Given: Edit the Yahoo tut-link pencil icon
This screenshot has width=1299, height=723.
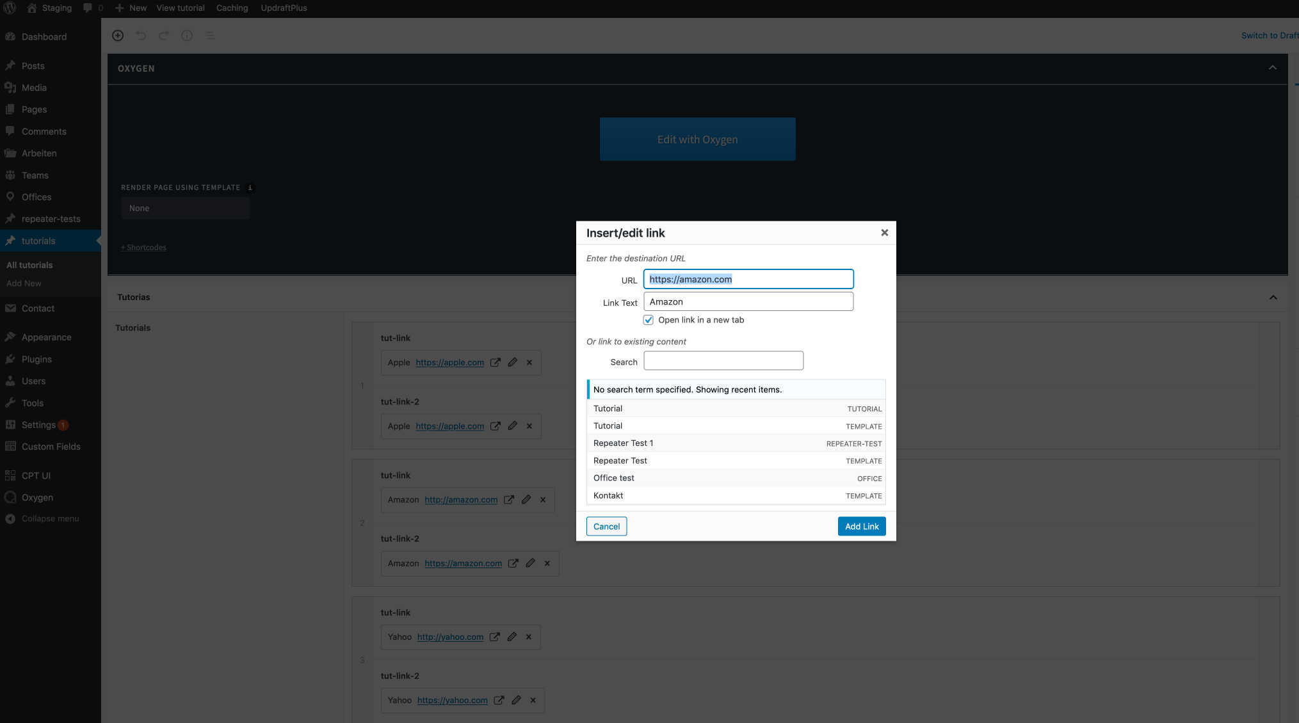Looking at the screenshot, I should click(512, 637).
